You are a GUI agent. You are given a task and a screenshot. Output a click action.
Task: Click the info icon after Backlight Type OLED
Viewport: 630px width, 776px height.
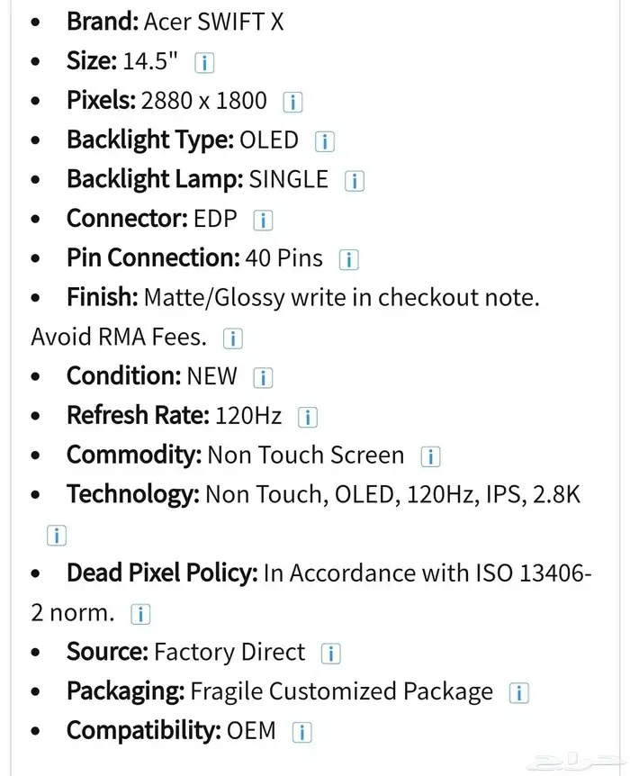[325, 141]
